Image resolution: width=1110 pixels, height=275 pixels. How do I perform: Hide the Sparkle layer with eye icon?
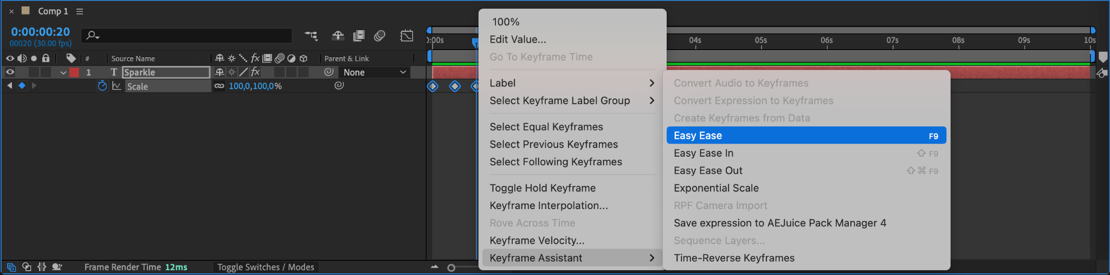[10, 72]
